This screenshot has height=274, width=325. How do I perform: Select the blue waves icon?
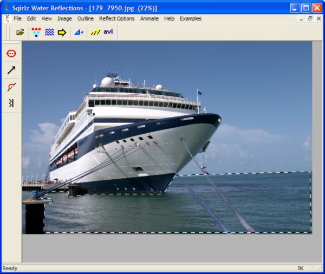[49, 32]
